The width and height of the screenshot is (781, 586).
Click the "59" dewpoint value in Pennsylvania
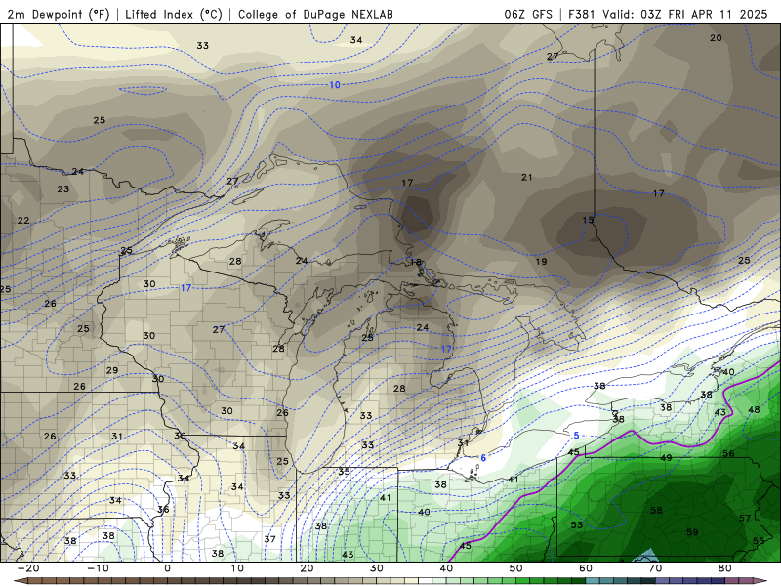(692, 532)
